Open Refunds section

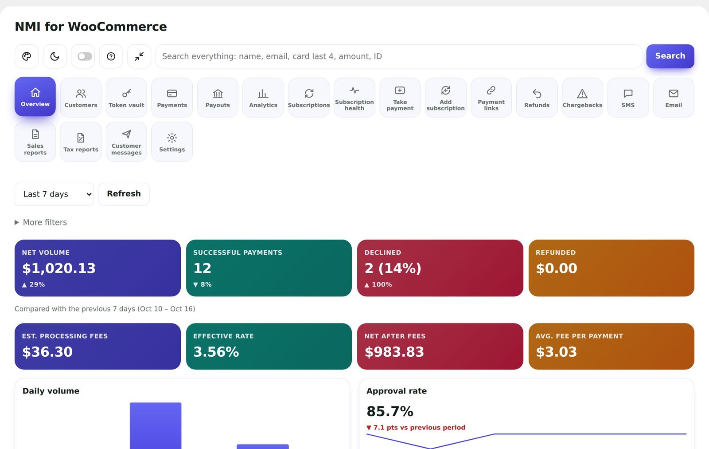[x=537, y=98]
